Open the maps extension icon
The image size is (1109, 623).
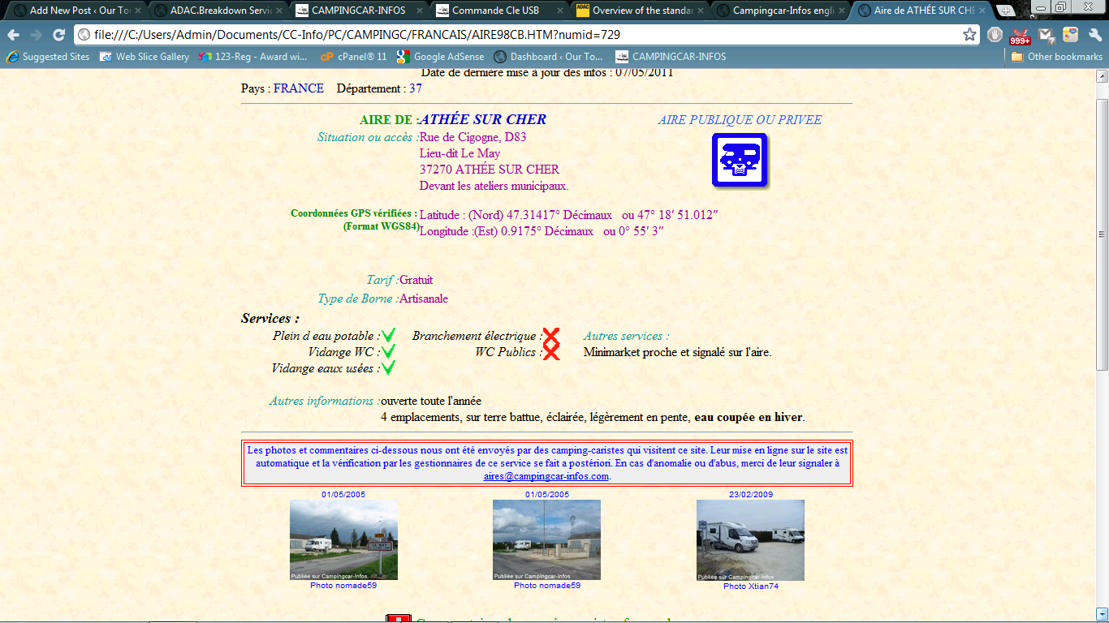[x=1070, y=35]
